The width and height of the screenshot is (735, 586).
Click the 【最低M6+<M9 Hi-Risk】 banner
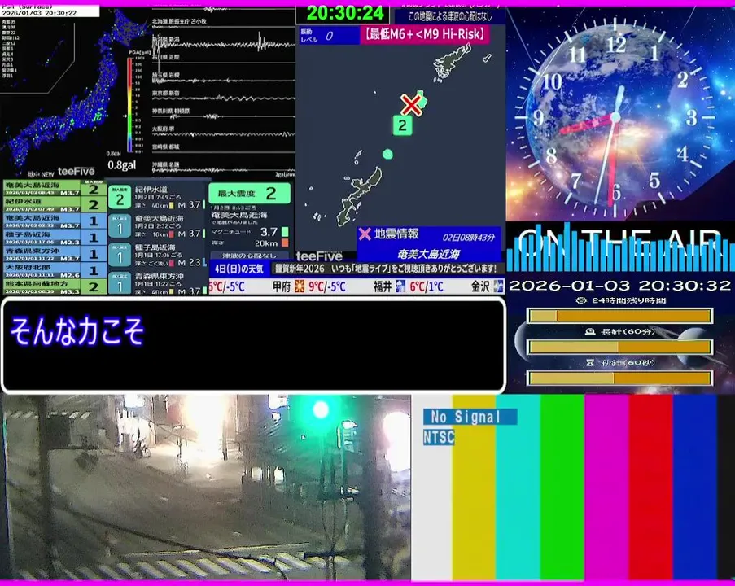point(425,34)
